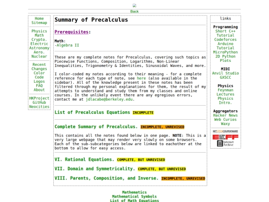Image resolution: width=269 pixels, height=202 pixels.
Task: Open the Sitemap link
Action: pos(39,22)
